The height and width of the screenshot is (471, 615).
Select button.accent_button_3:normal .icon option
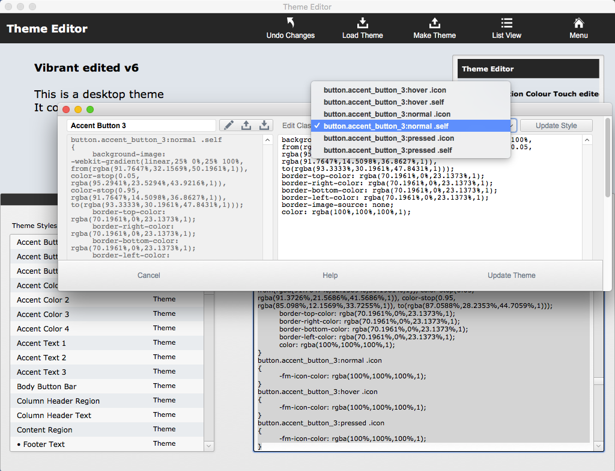pos(387,114)
